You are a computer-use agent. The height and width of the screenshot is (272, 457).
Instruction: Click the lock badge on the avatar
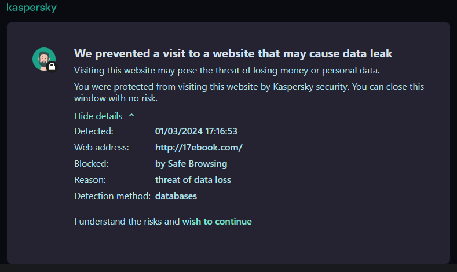(52, 67)
